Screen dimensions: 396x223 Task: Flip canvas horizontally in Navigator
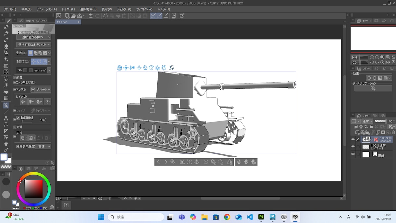pyautogui.click(x=388, y=62)
